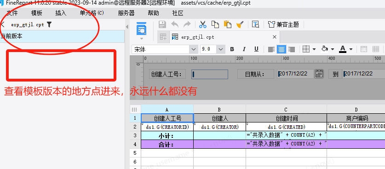Click the unmerge cells grid icon
Viewport: 385px width, 169px height.
tap(376, 49)
